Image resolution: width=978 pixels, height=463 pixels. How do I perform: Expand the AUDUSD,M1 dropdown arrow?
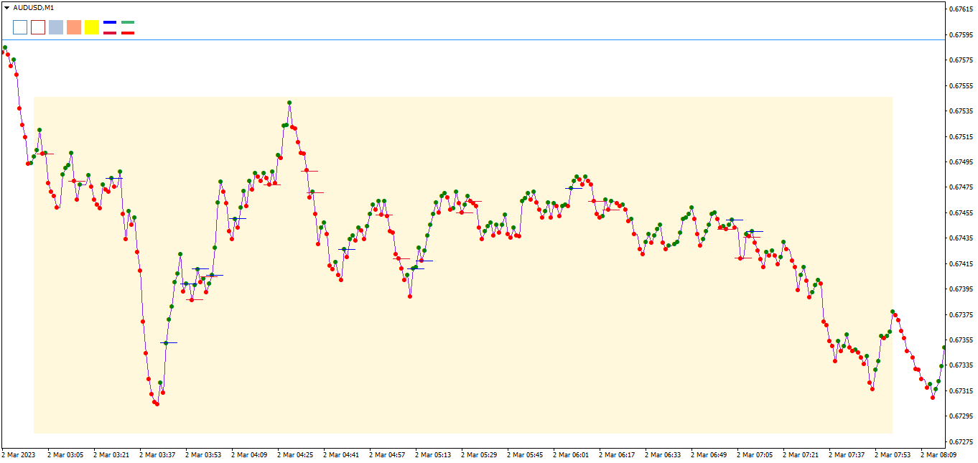(6, 7)
